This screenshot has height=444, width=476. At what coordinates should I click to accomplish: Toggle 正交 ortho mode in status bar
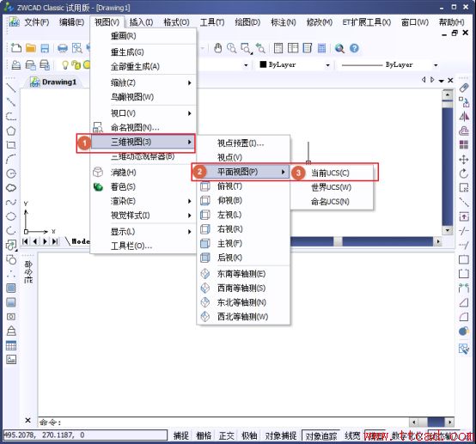[x=226, y=435]
